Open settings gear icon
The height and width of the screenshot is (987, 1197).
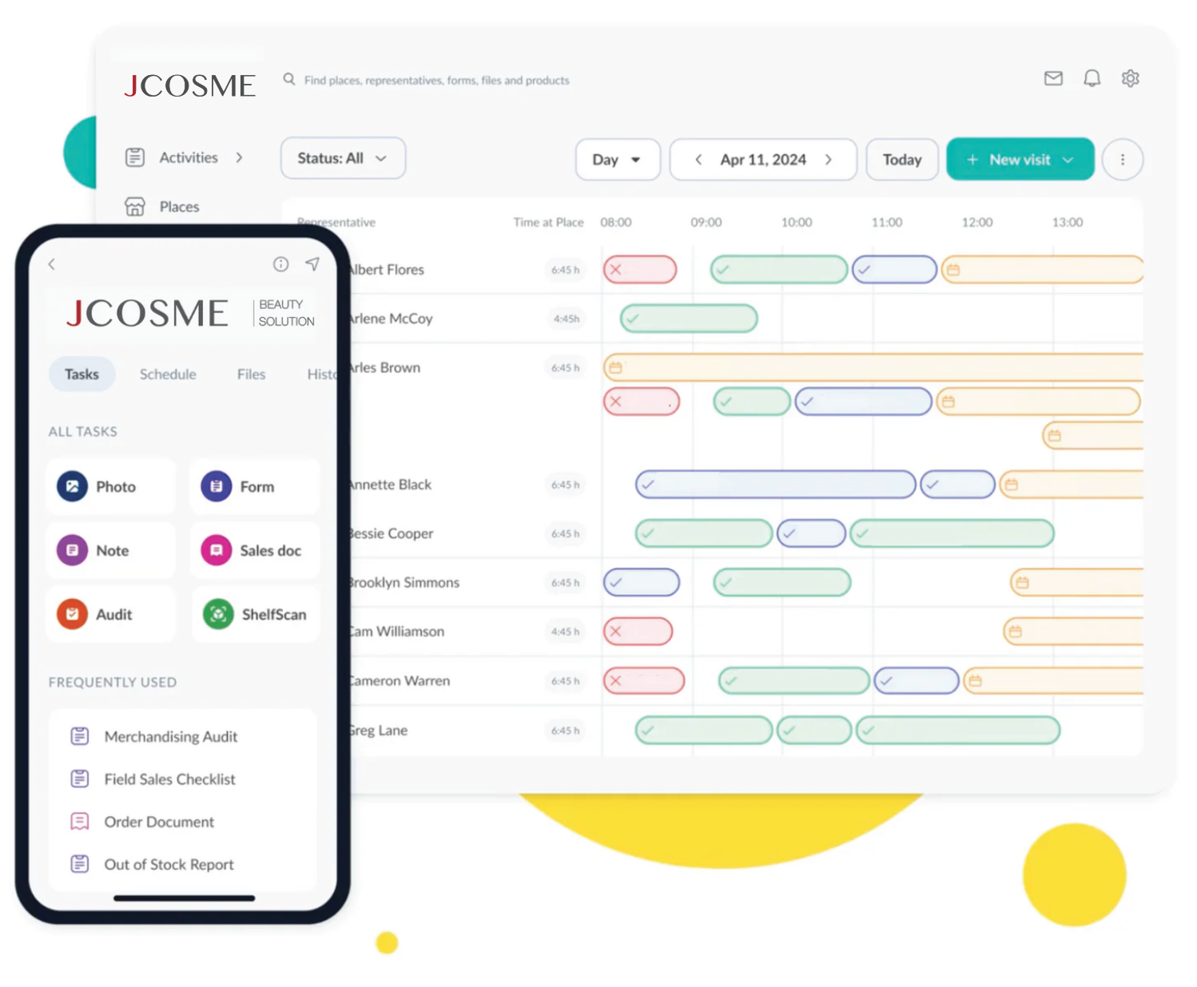pos(1130,78)
